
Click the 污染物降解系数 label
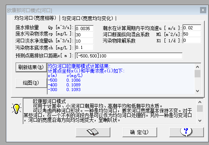(x=119, y=41)
